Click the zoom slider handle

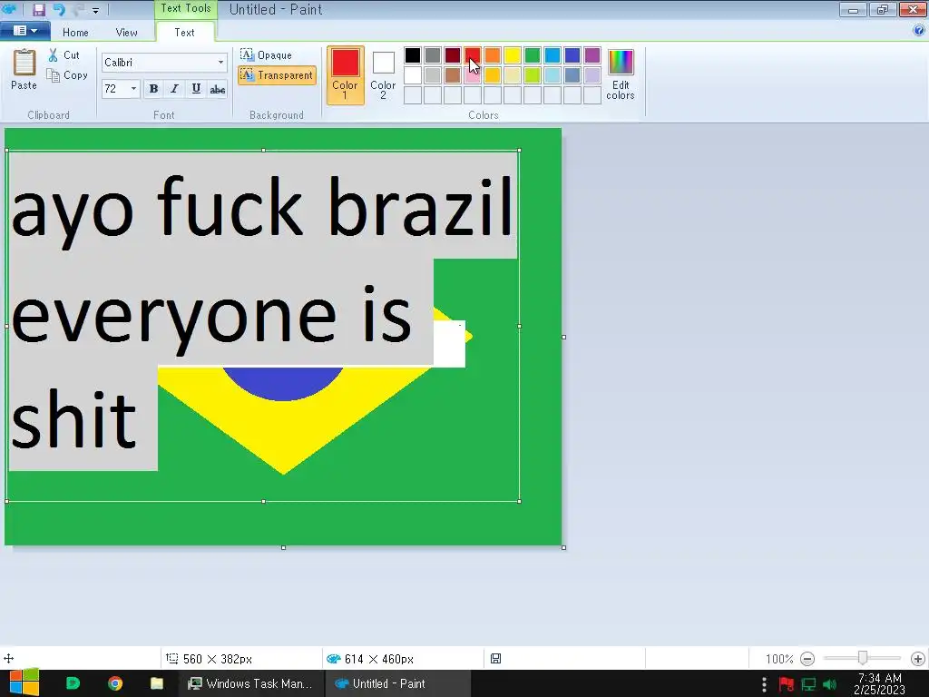863,658
